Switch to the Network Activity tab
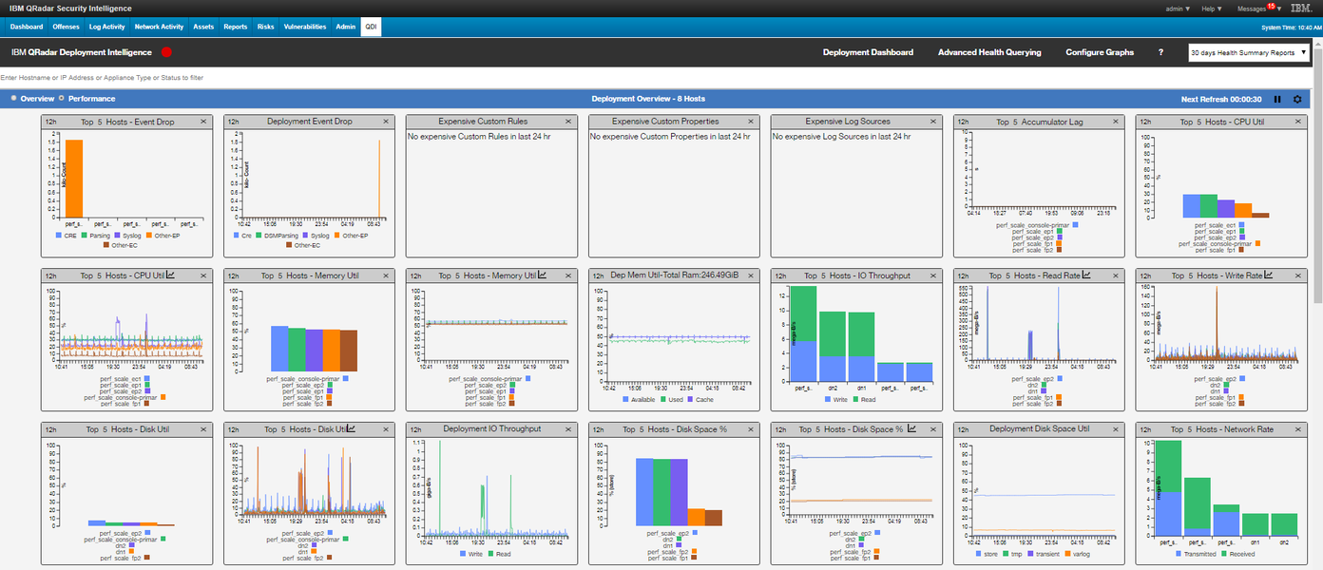 pyautogui.click(x=160, y=27)
